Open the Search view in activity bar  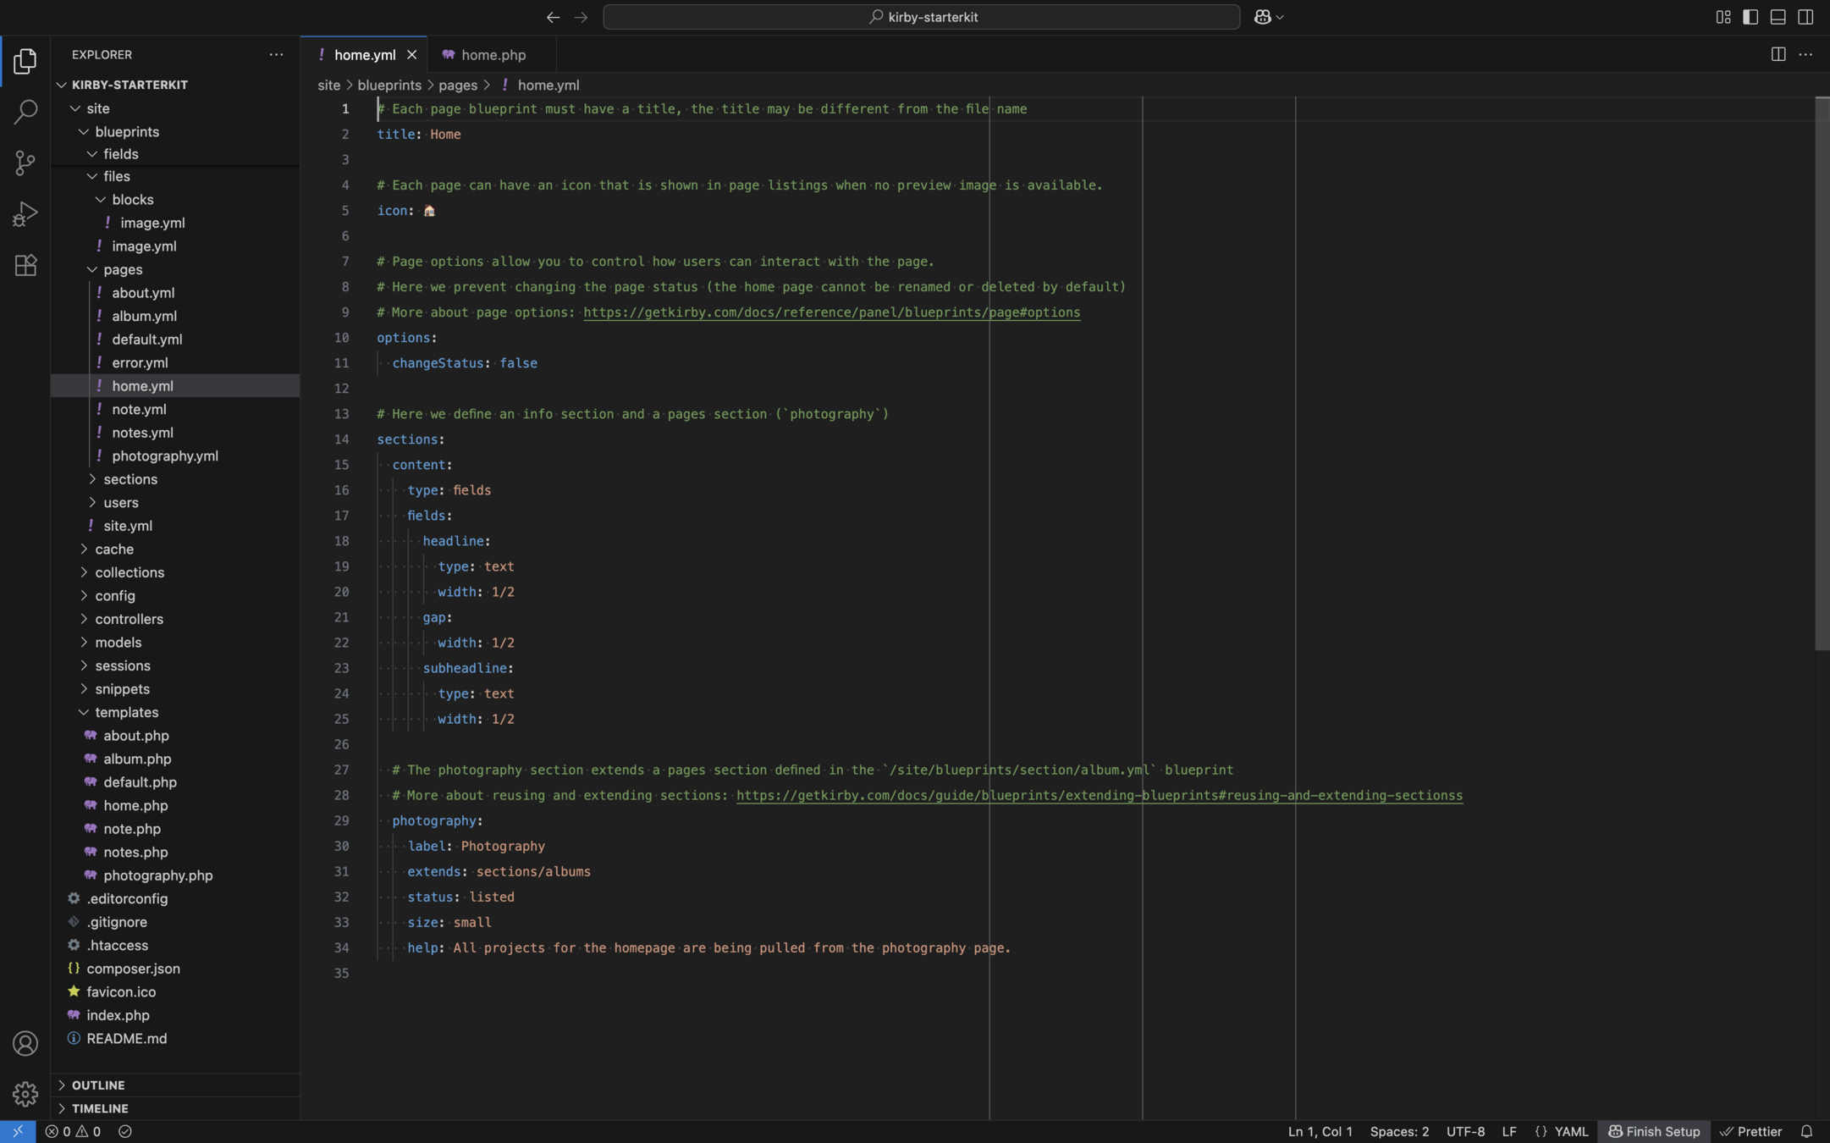tap(25, 112)
